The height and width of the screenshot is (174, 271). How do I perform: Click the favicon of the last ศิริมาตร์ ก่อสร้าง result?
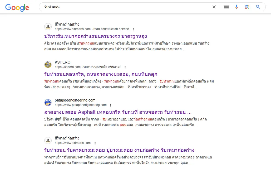pos(48,141)
